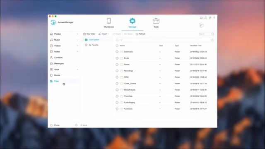Click the DCIM folder icon
Viewport: 265px width, 149px height.
pyautogui.click(x=121, y=77)
